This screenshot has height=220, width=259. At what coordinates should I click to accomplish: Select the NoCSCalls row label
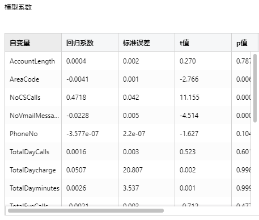click(25, 98)
